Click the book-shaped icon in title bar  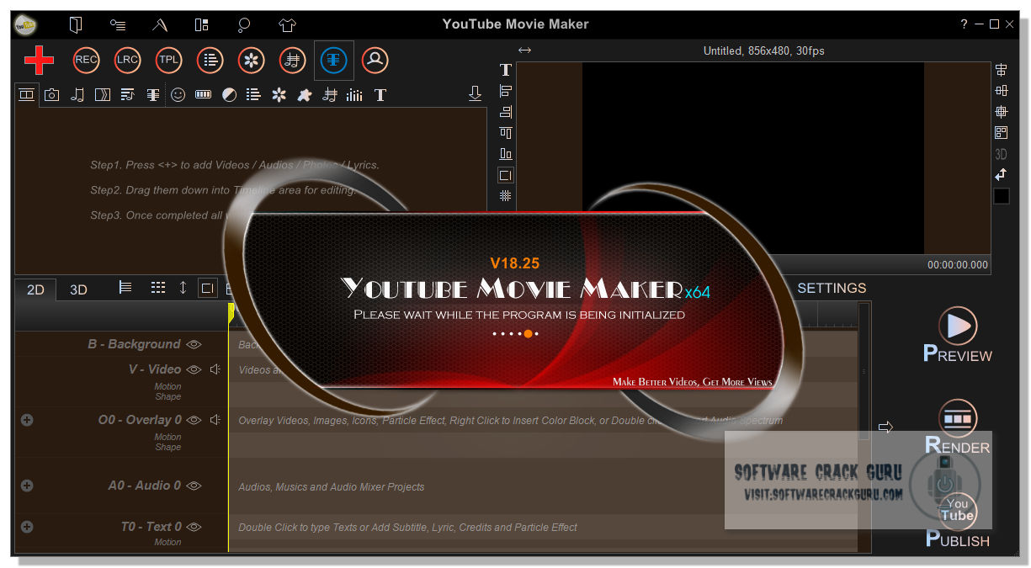point(76,24)
